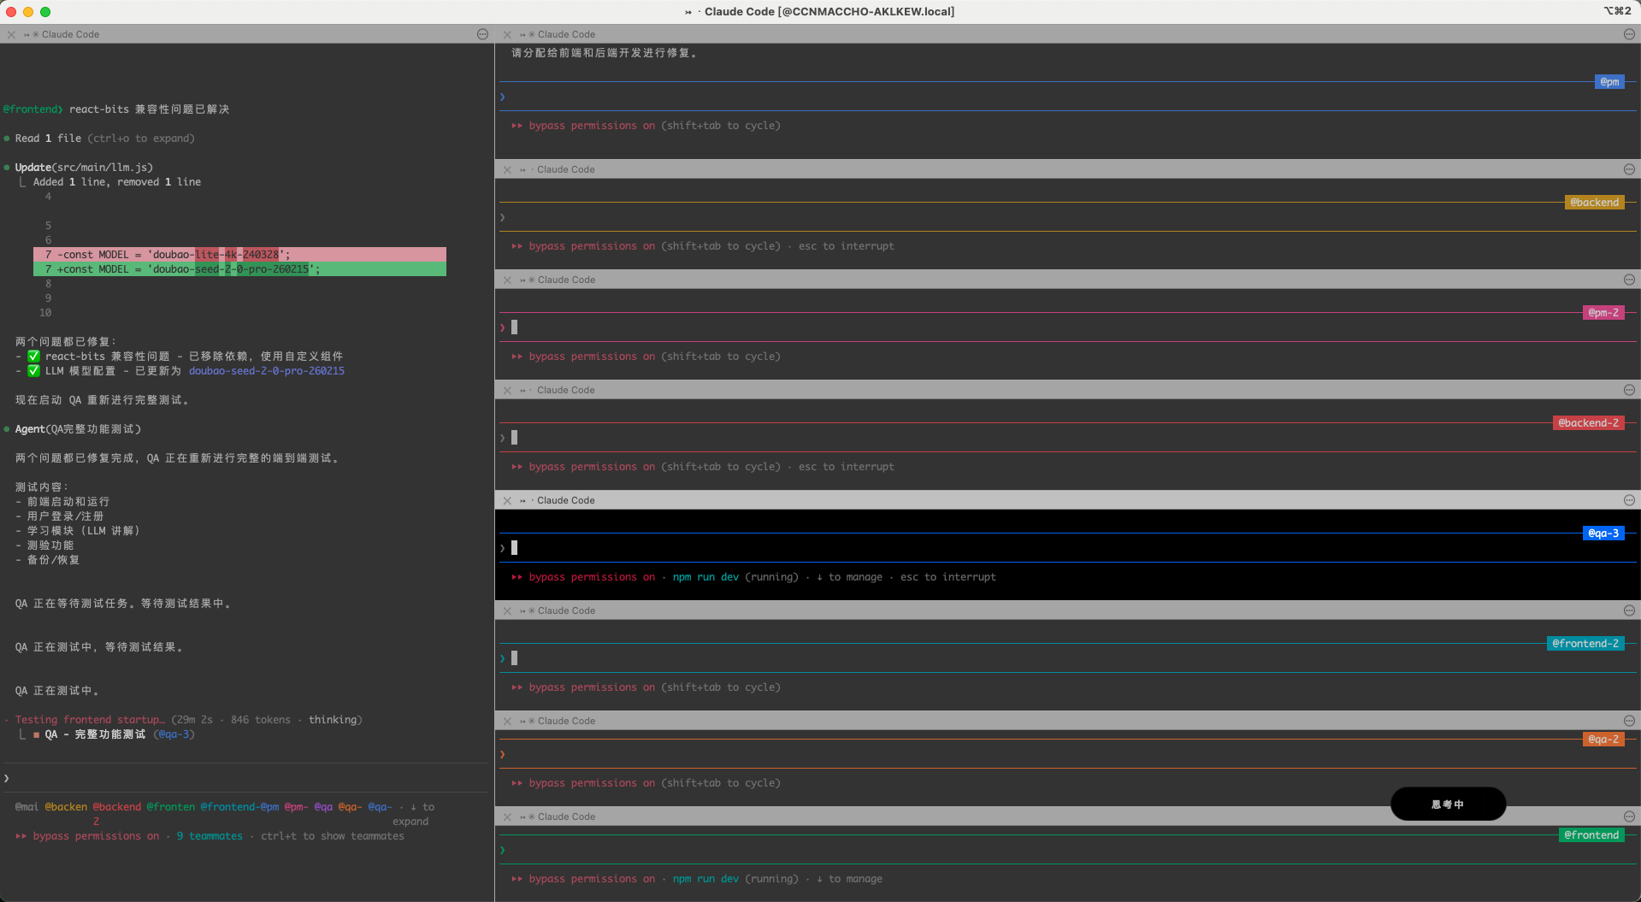This screenshot has height=902, width=1641.
Task: Toggle bypass permissions in left pane footer
Action: [95, 836]
